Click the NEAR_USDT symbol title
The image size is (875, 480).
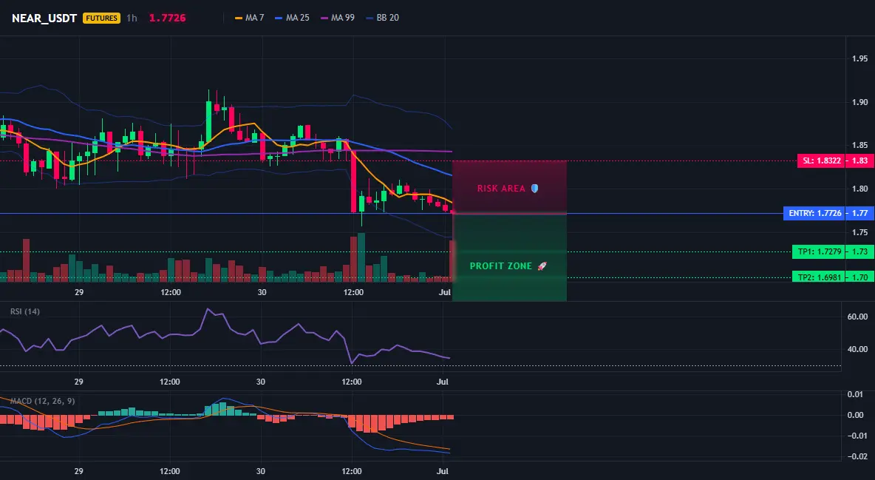[44, 18]
